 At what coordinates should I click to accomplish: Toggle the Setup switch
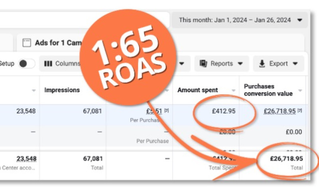[26, 64]
